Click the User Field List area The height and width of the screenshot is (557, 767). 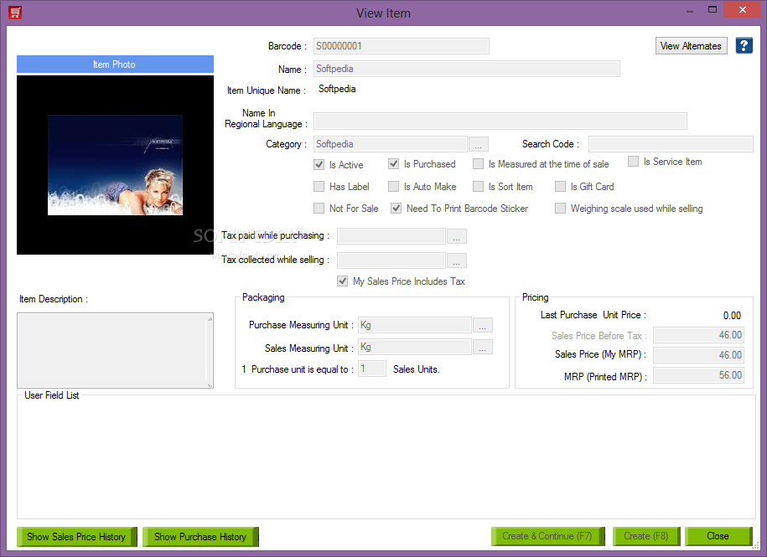click(x=386, y=456)
